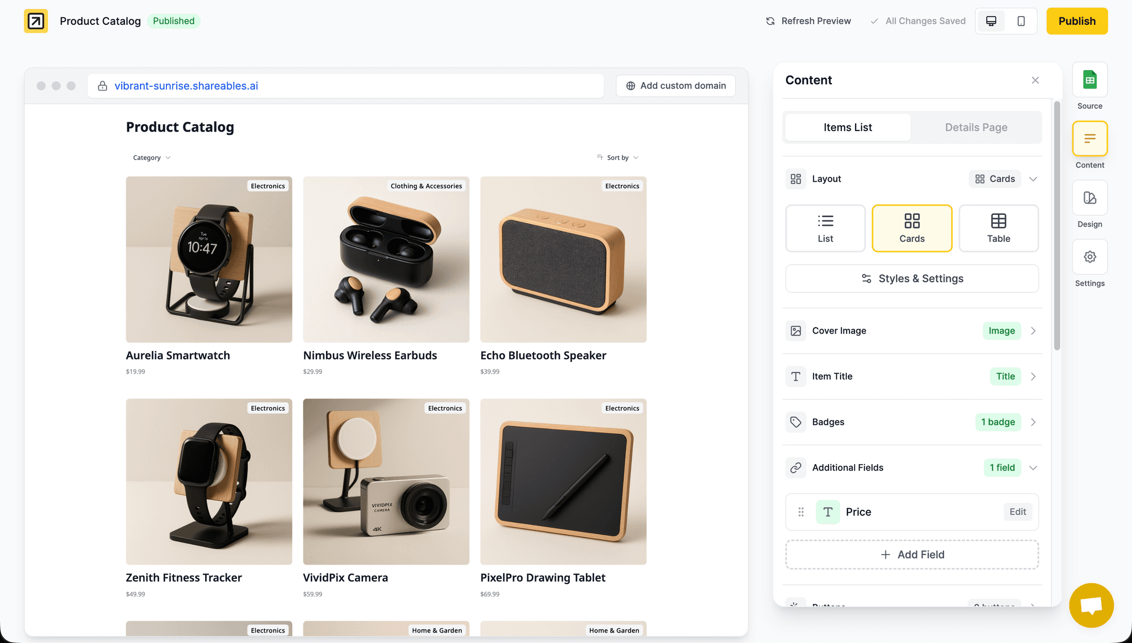Click the Content panel sidebar icon

(1089, 139)
